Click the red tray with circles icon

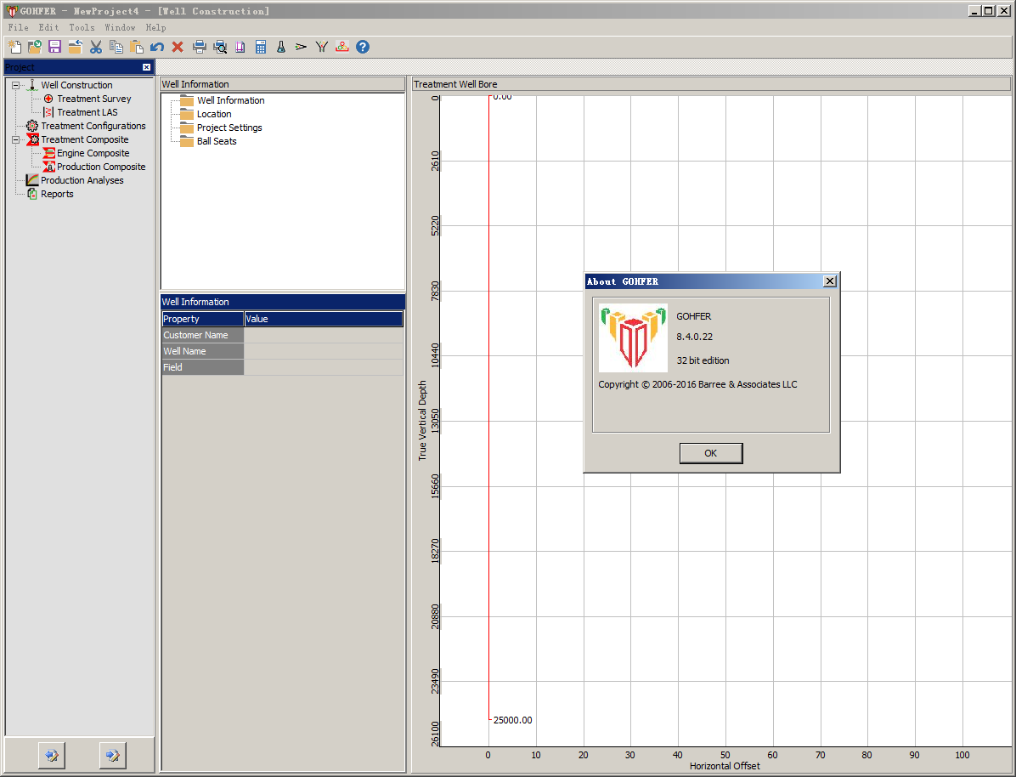[x=342, y=47]
